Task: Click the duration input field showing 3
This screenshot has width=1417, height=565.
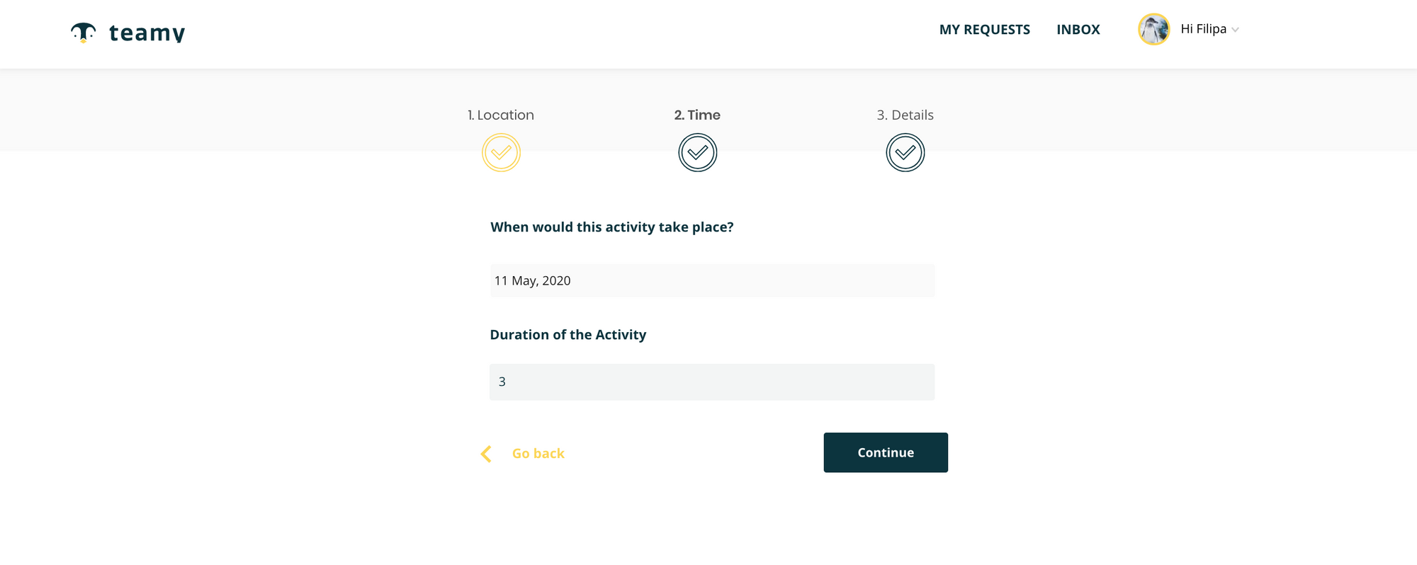Action: (x=711, y=382)
